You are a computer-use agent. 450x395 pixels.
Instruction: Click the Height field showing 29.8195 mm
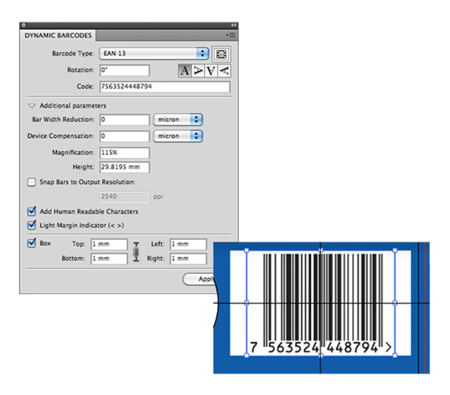125,167
